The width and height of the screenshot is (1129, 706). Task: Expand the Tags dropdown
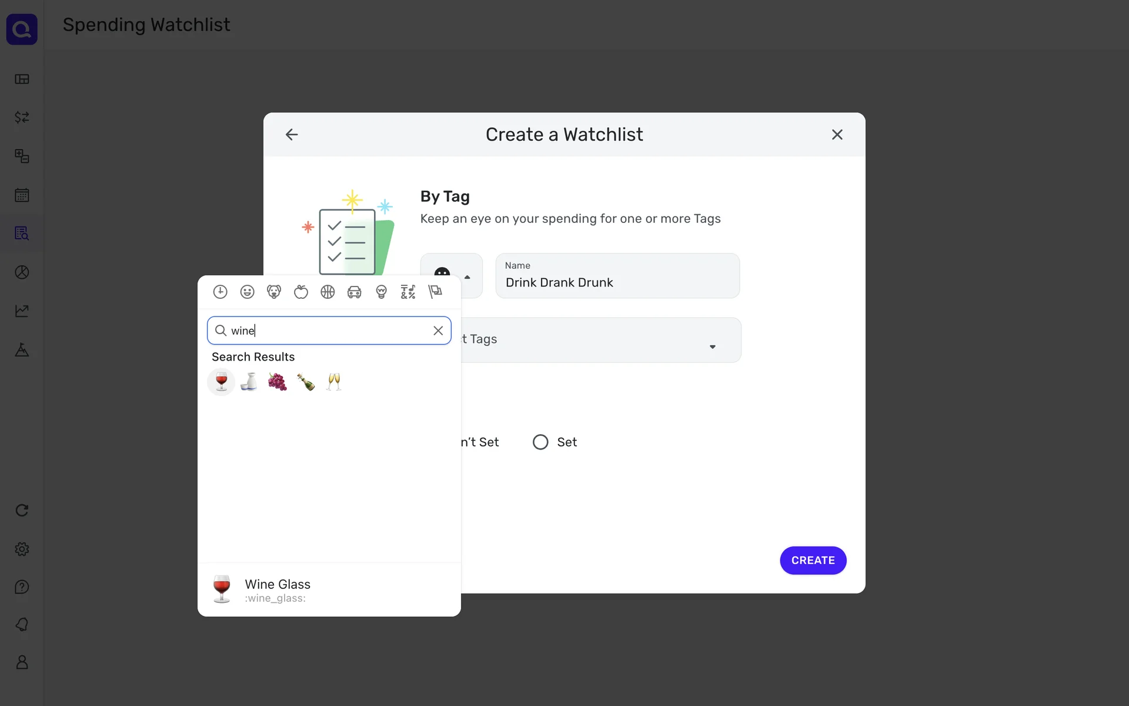pyautogui.click(x=712, y=347)
